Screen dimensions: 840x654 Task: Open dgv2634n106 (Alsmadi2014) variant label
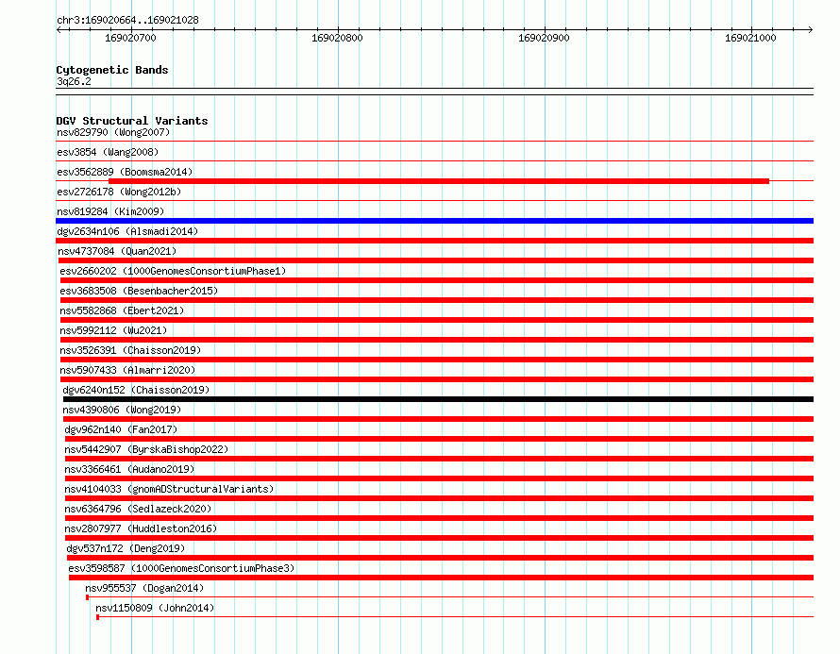click(127, 231)
